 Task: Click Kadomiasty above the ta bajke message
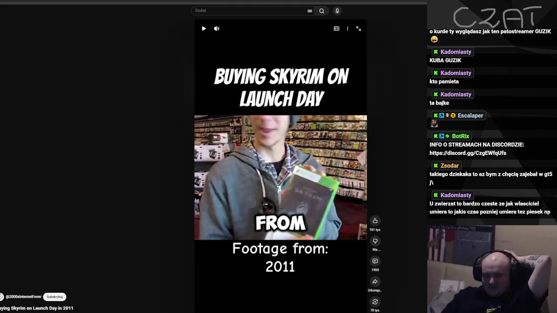pyautogui.click(x=456, y=94)
